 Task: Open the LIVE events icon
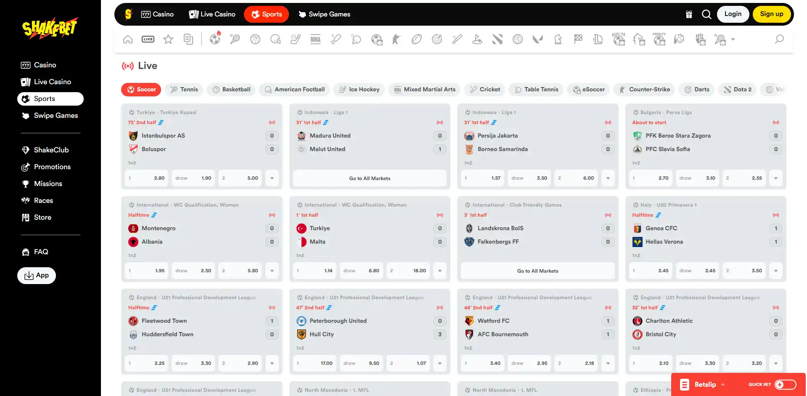pyautogui.click(x=148, y=40)
